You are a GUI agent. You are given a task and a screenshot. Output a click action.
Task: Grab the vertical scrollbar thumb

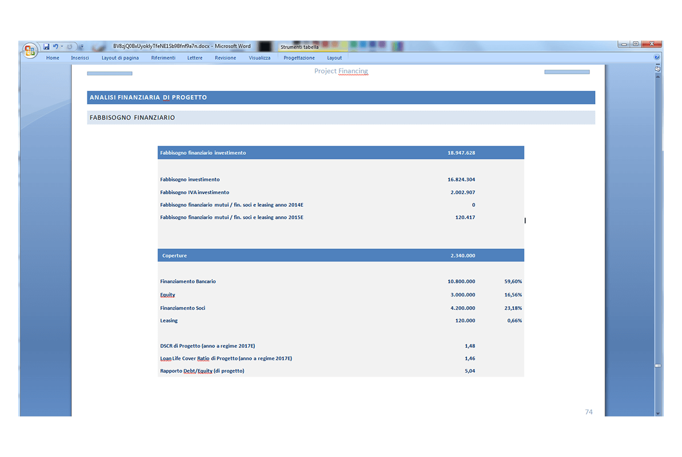pyautogui.click(x=657, y=366)
